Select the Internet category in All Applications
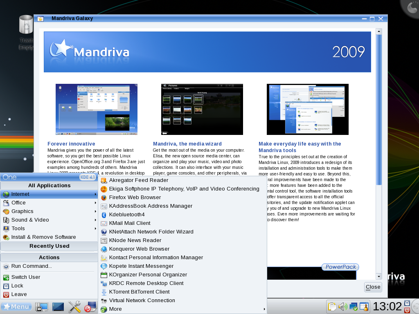419x314 pixels. click(49, 194)
